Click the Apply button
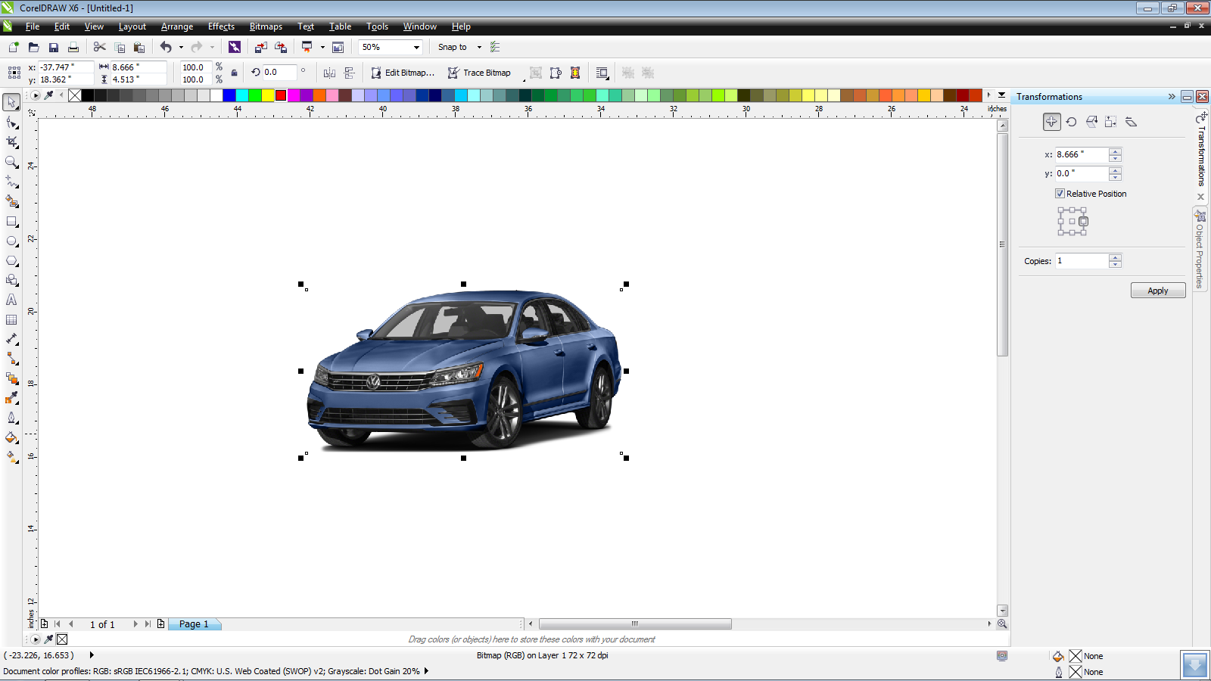Viewport: 1211px width, 681px height. pos(1157,291)
